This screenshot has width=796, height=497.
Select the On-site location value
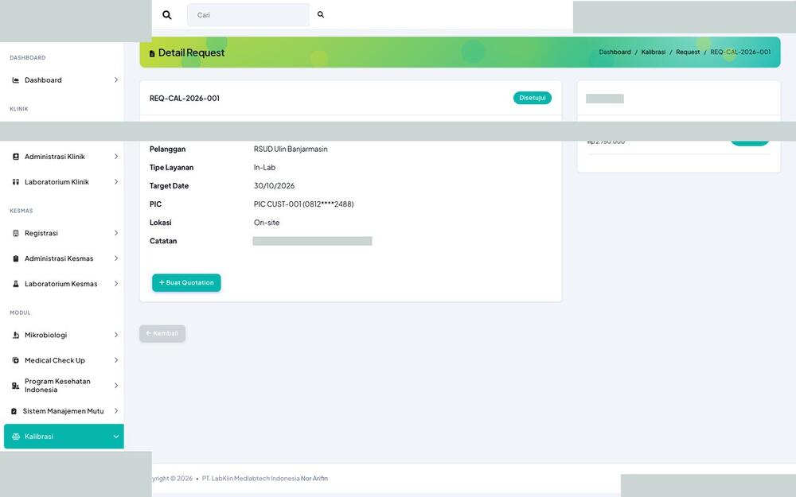tap(267, 223)
